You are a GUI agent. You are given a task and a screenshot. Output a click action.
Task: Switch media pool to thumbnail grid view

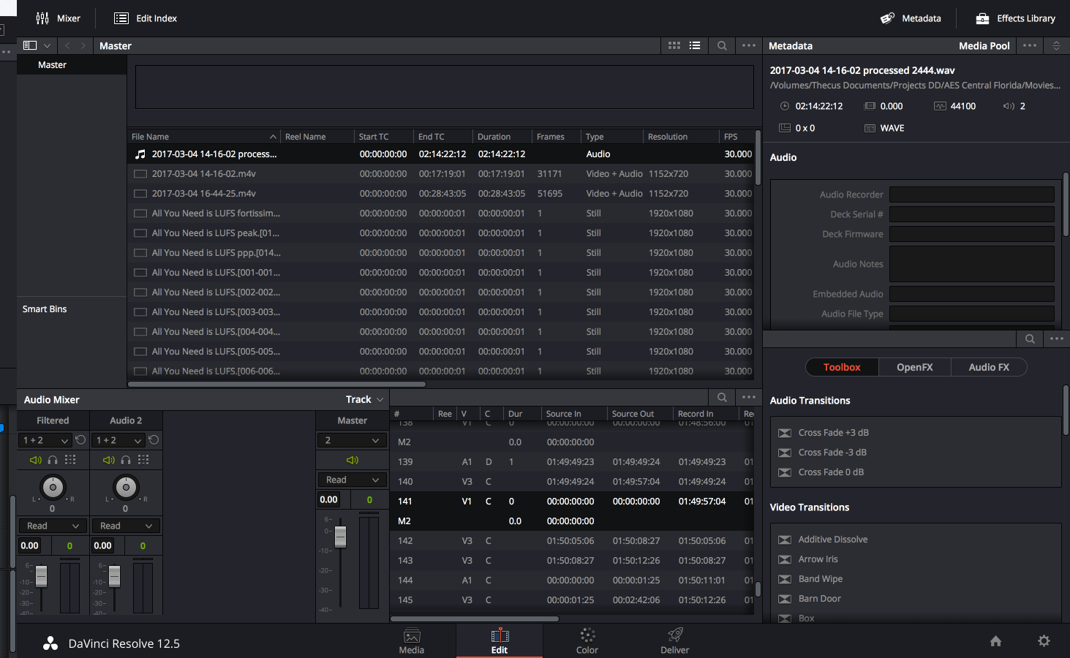point(674,45)
